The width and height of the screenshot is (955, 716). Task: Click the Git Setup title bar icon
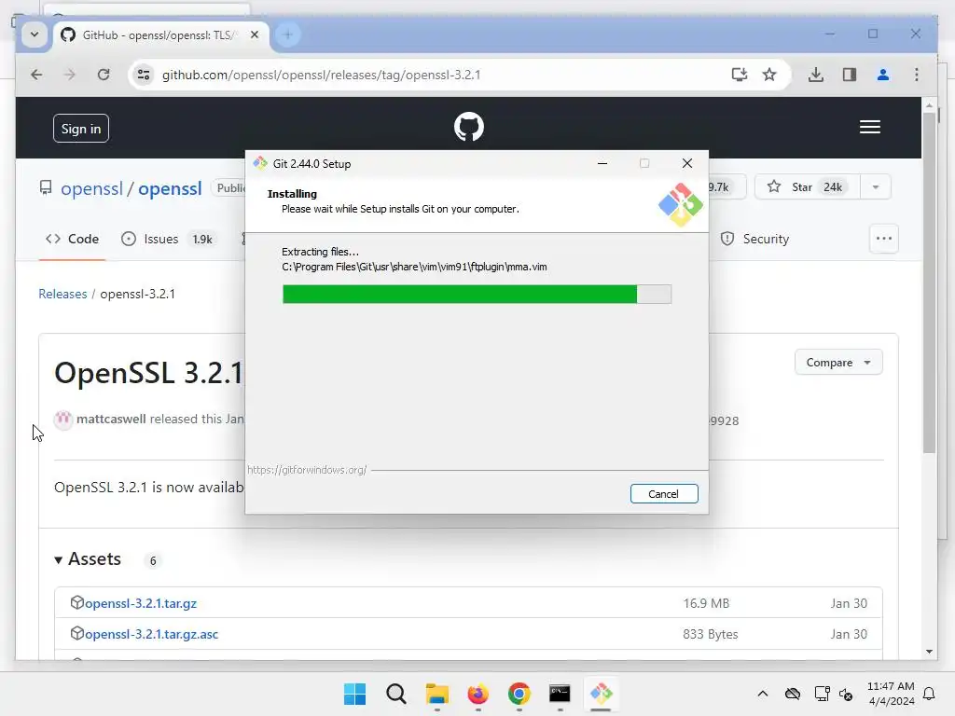(x=261, y=163)
